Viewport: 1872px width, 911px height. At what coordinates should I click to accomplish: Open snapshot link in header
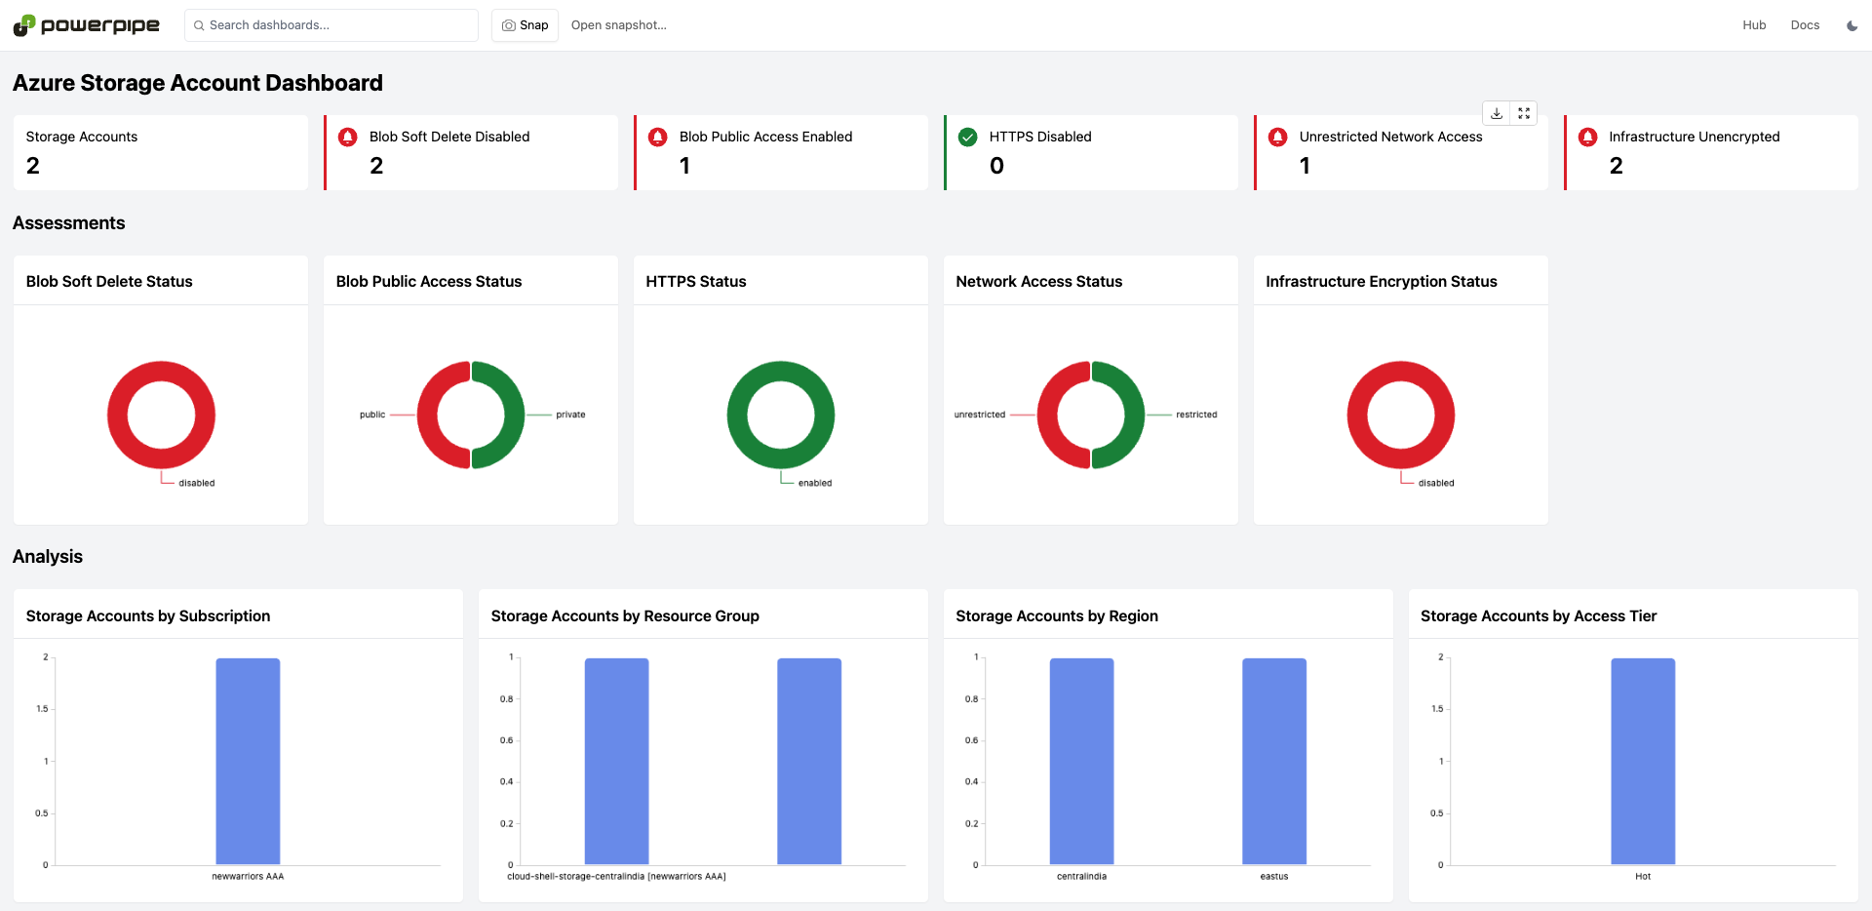[x=619, y=25]
